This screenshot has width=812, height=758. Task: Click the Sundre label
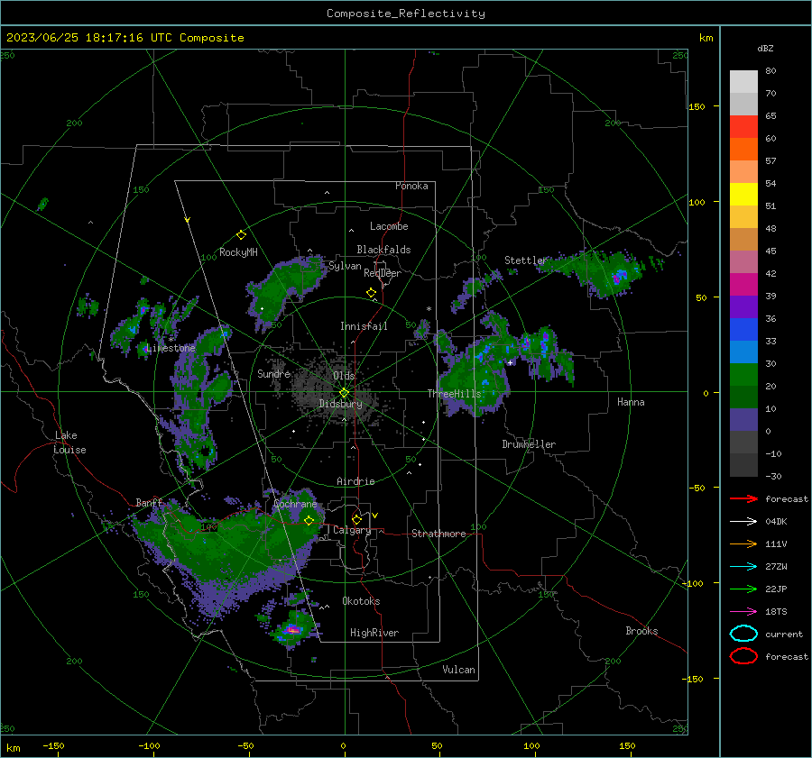pos(273,373)
